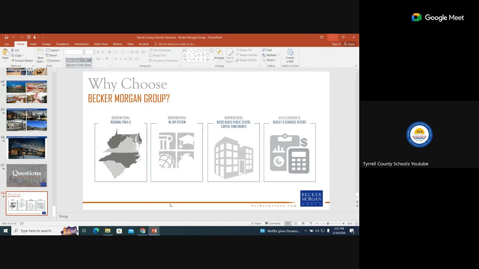Screen dimensions: 479x269
Task: Close the floating Slide Show toolbar
Action: pyautogui.click(x=90, y=60)
